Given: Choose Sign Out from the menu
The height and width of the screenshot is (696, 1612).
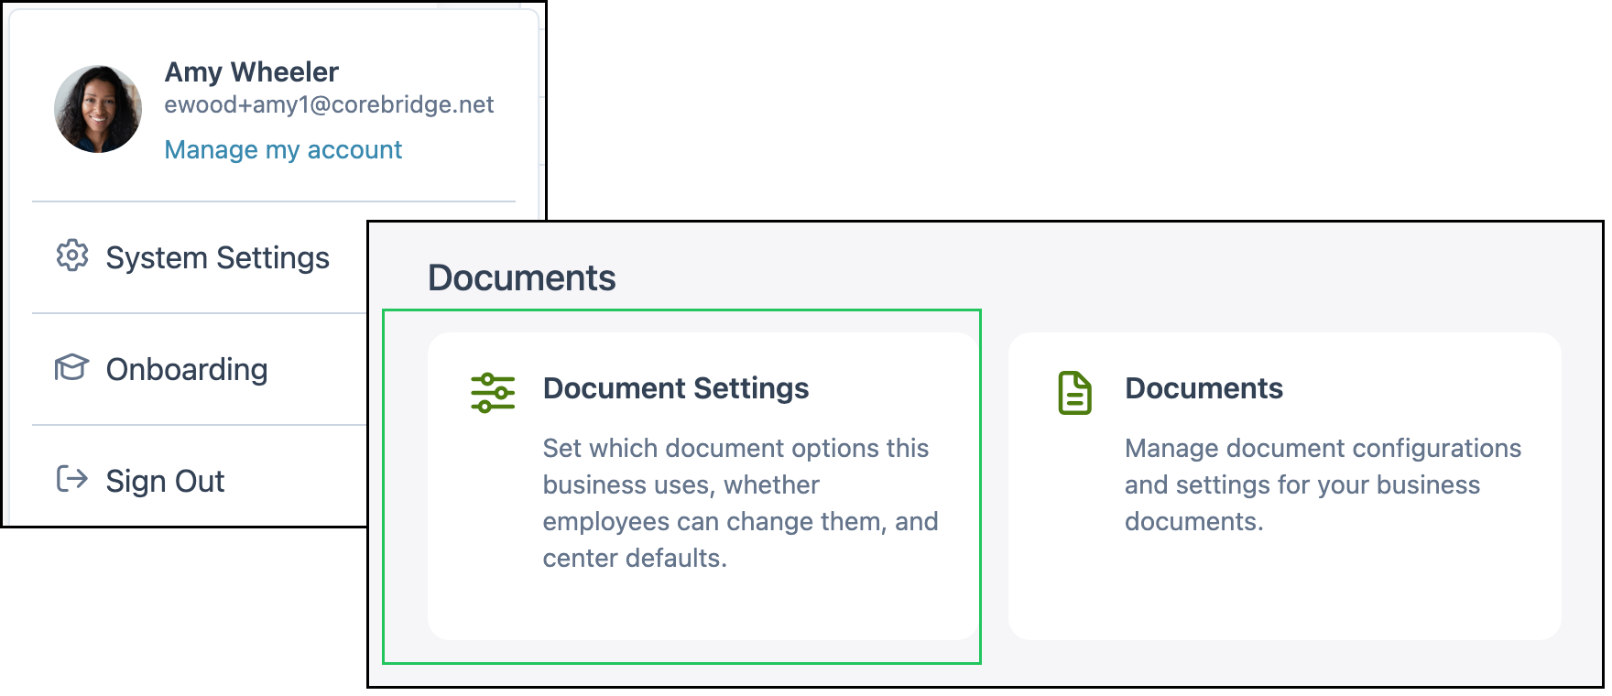Looking at the screenshot, I should tap(165, 482).
